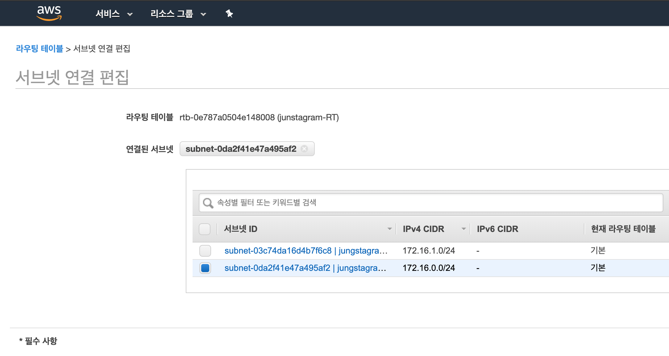This screenshot has width=669, height=356.
Task: Go back to 라우팅 테이블 breadcrumb link
Action: pyautogui.click(x=39, y=49)
